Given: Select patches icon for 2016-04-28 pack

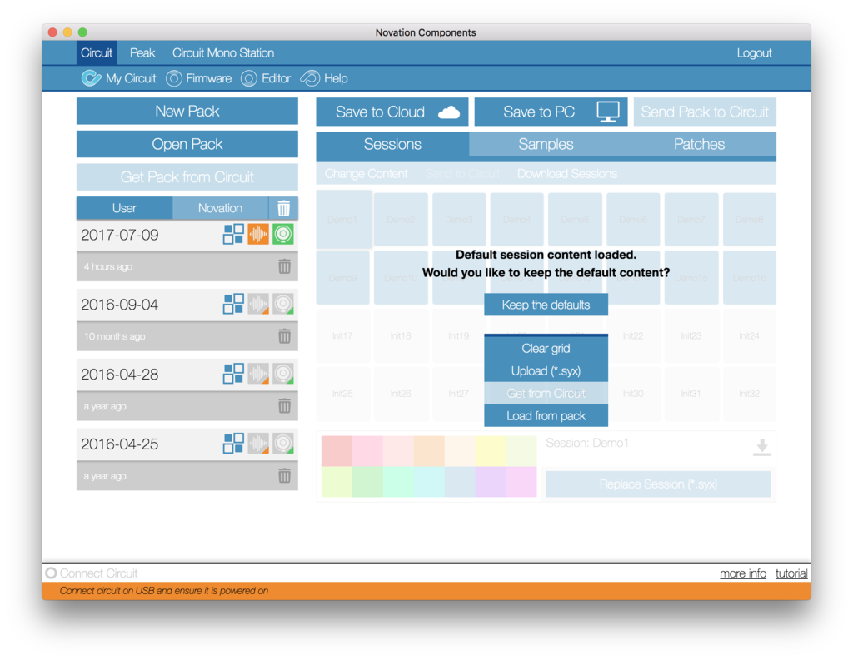Looking at the screenshot, I should [283, 374].
